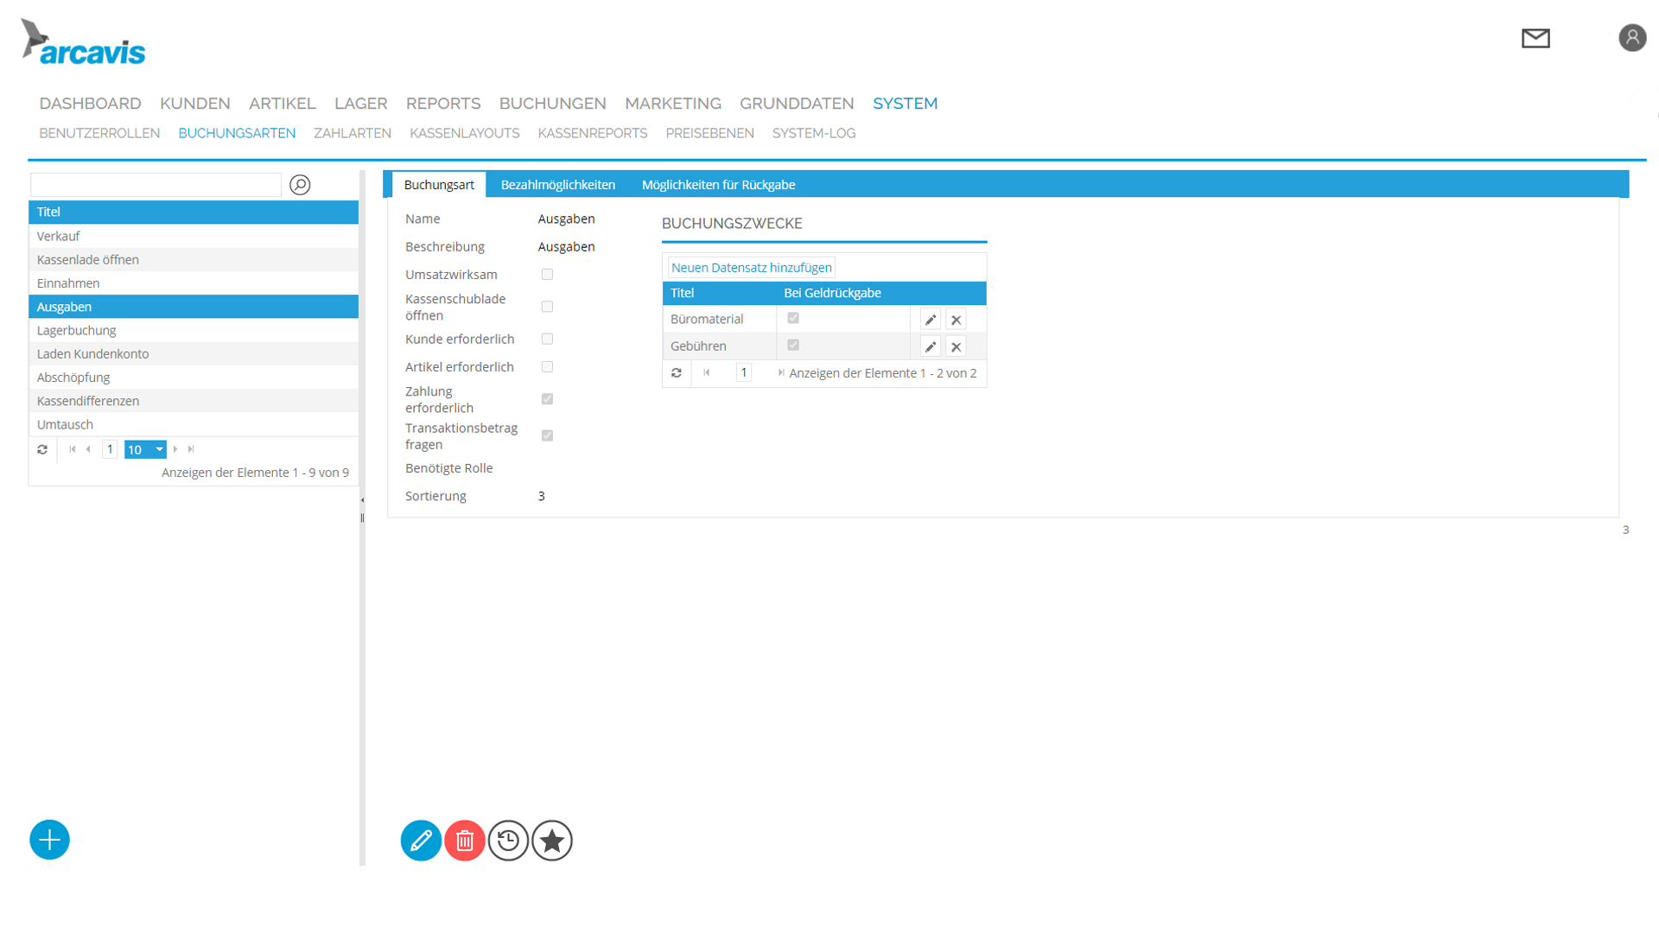Image resolution: width=1659 pixels, height=933 pixels.
Task: Toggle Artikel erforderlich checkbox
Action: (x=547, y=366)
